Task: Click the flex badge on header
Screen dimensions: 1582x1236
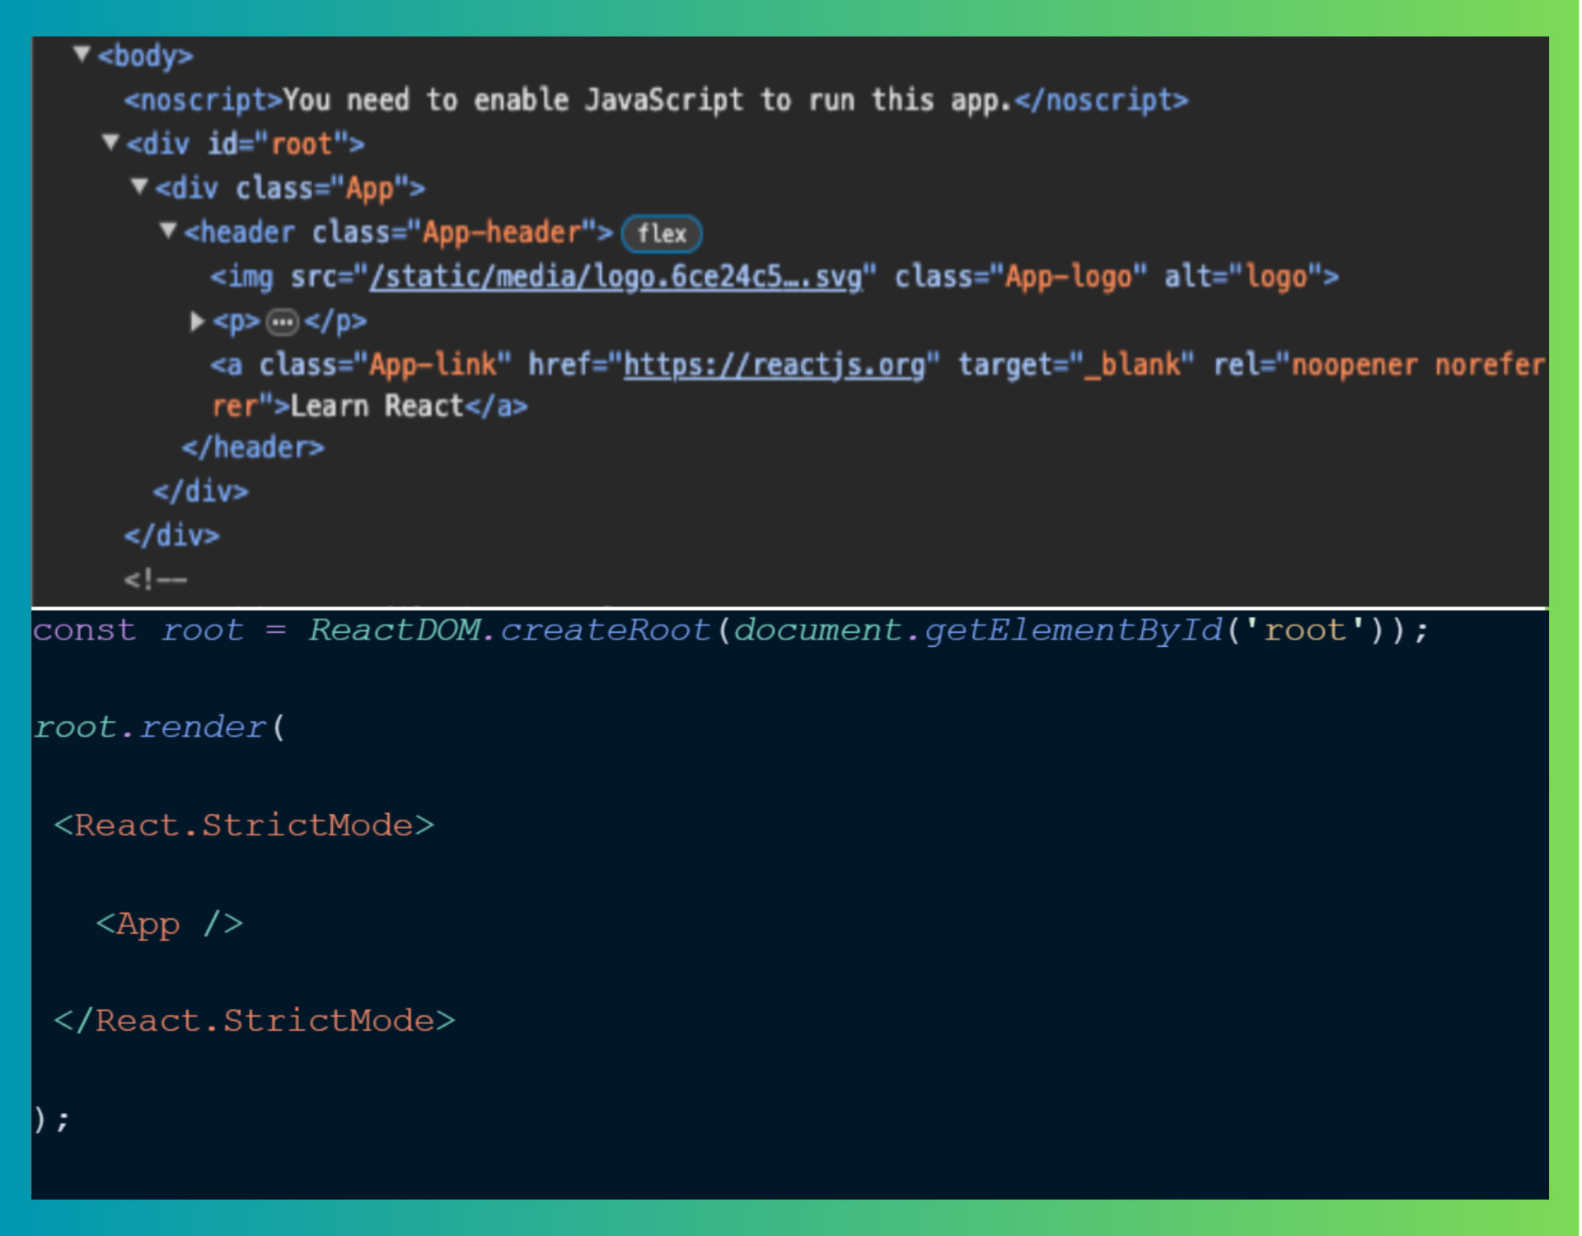Action: point(662,233)
